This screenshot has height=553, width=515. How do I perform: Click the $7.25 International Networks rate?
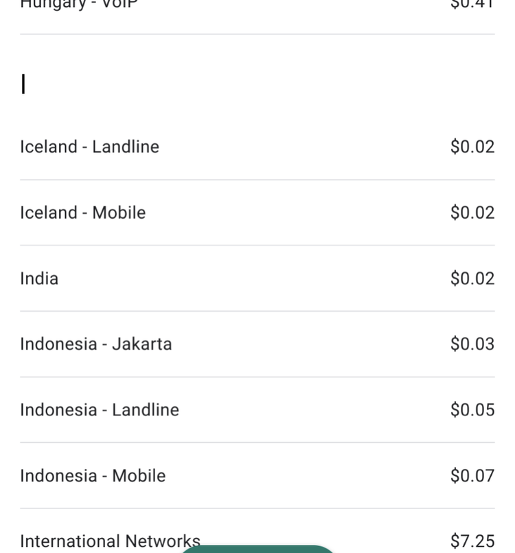coord(472,541)
